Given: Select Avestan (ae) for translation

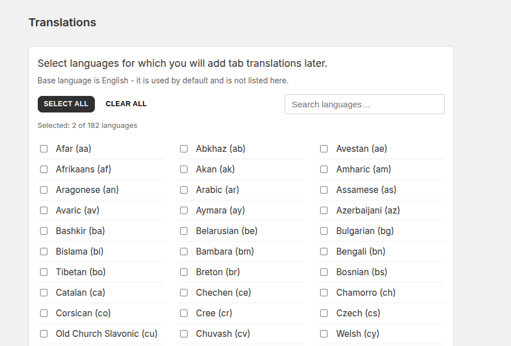Looking at the screenshot, I should [324, 148].
